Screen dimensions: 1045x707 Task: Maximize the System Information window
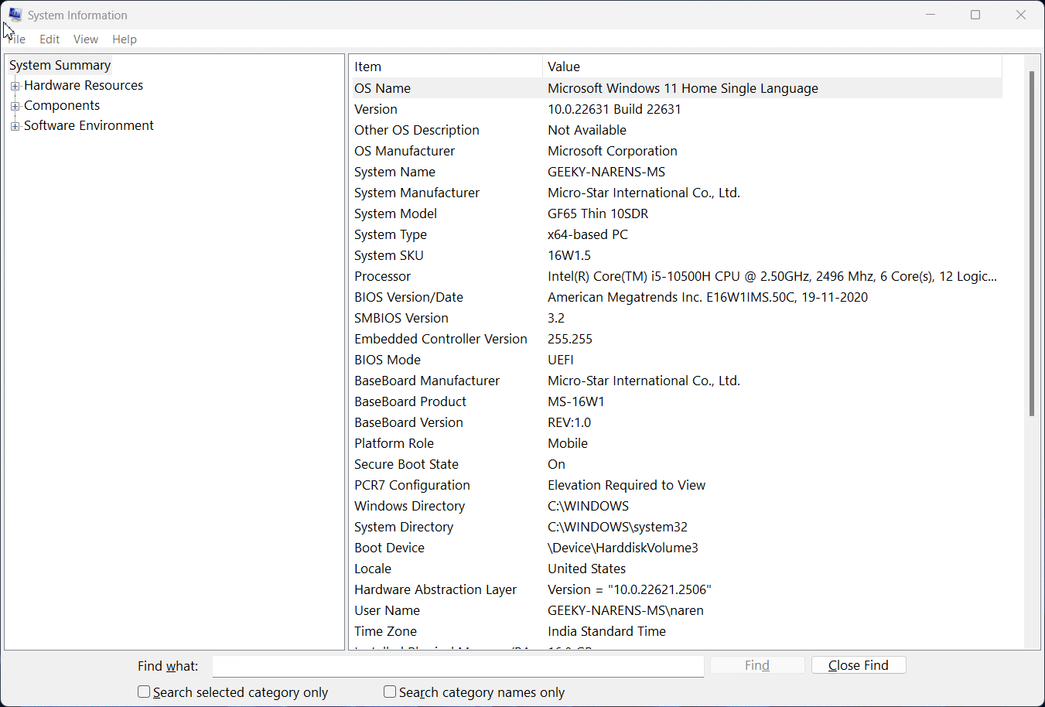coord(975,15)
